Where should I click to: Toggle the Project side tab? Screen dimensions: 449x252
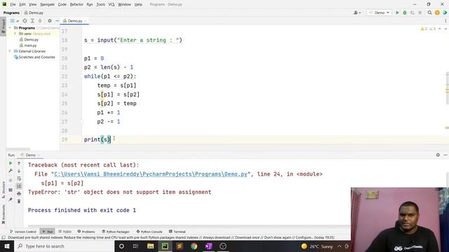pyautogui.click(x=4, y=26)
